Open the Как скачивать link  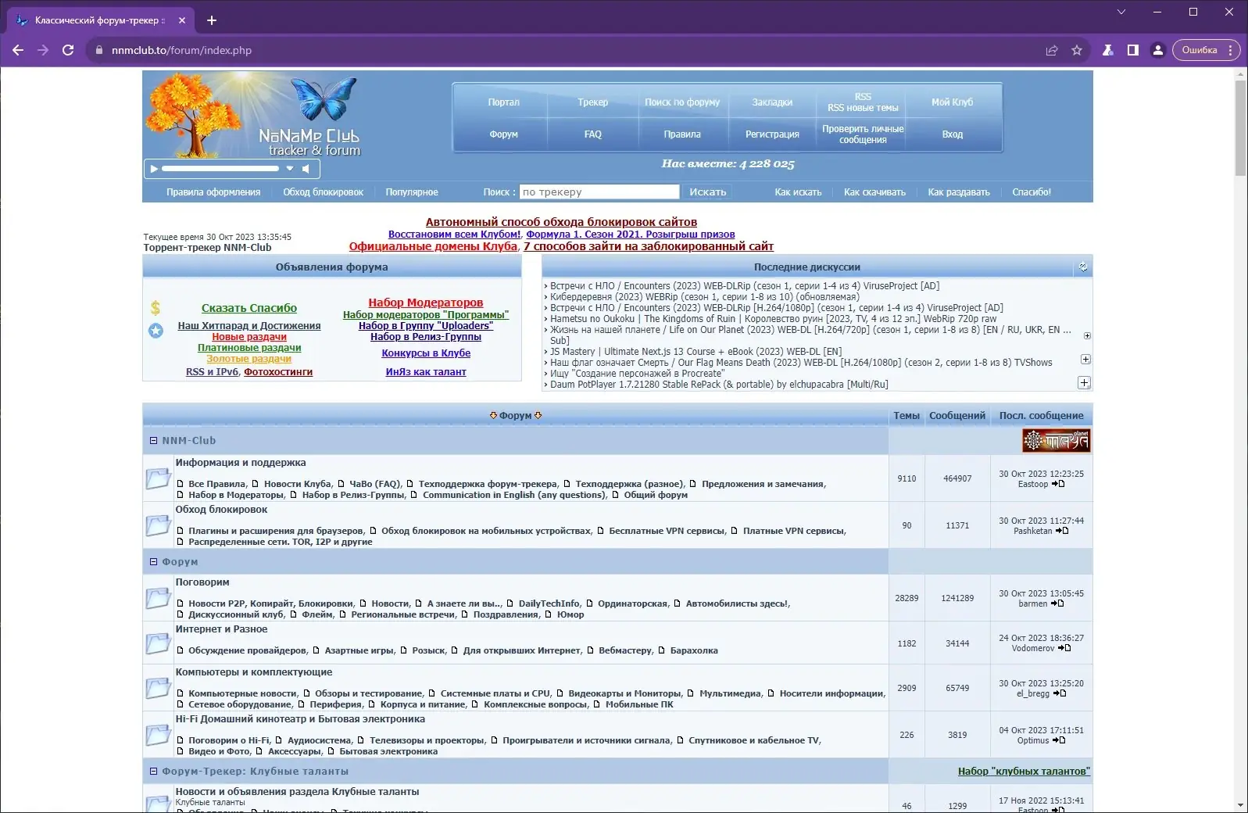coord(874,192)
